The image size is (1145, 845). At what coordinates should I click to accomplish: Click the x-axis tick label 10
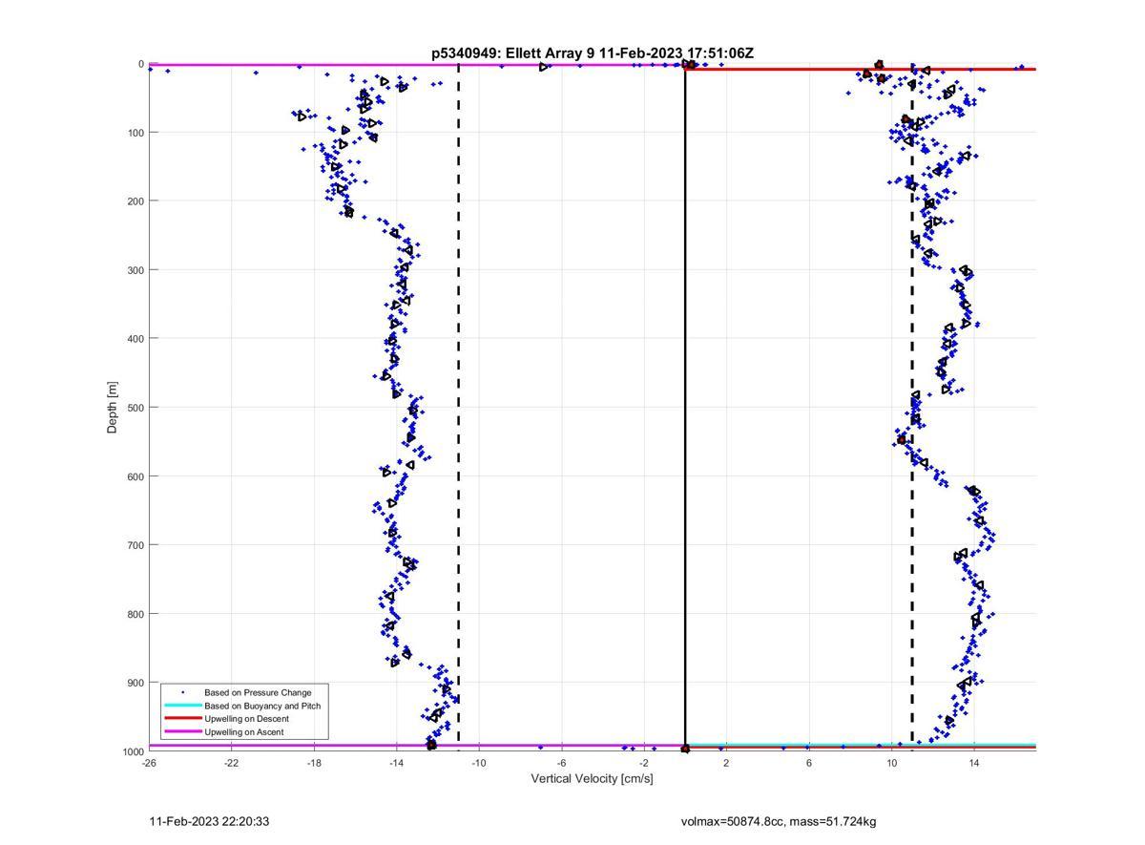[891, 763]
